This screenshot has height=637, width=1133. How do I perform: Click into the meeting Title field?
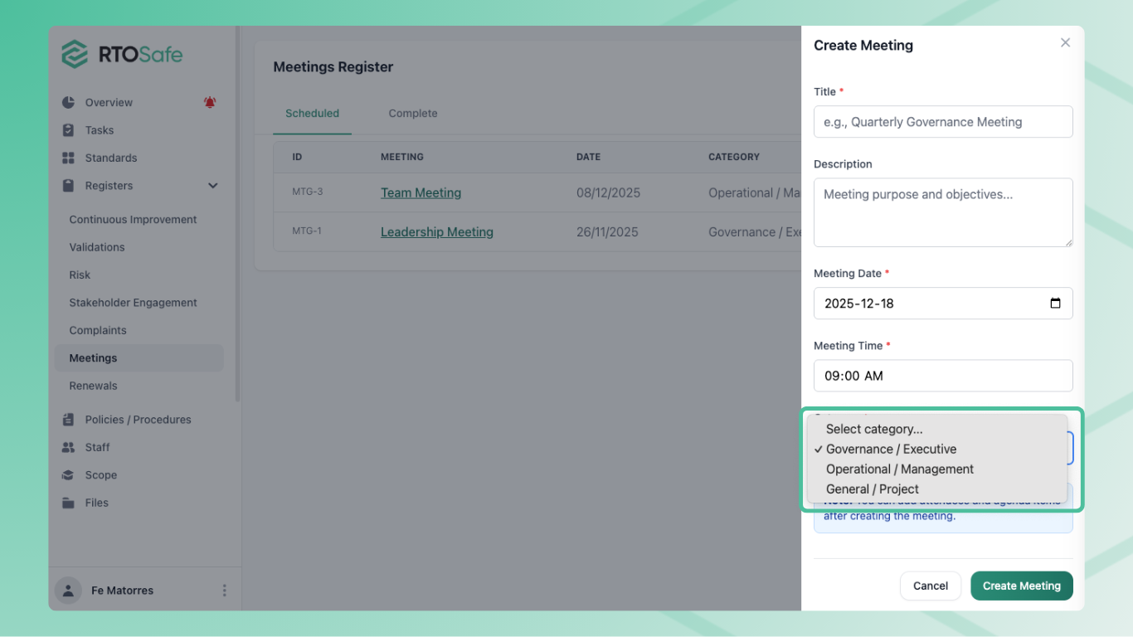pos(942,122)
